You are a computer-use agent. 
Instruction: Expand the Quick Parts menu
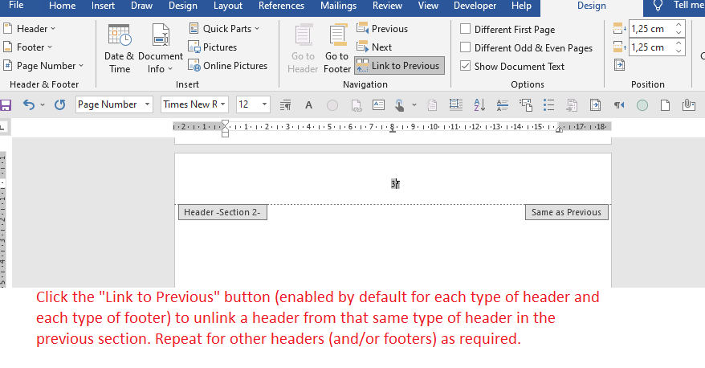(224, 28)
